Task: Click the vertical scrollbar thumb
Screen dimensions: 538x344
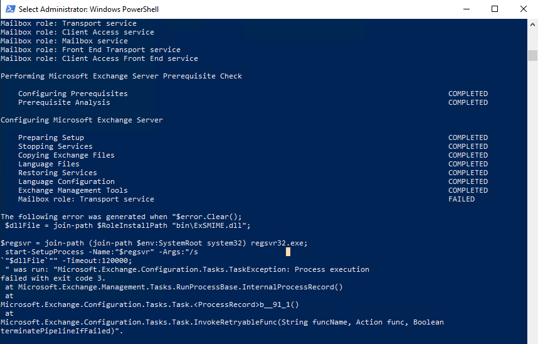Action: 532,55
